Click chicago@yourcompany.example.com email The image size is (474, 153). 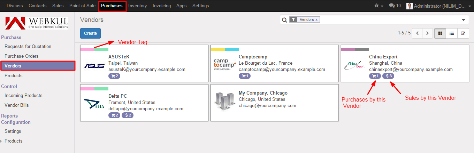[x=267, y=105]
